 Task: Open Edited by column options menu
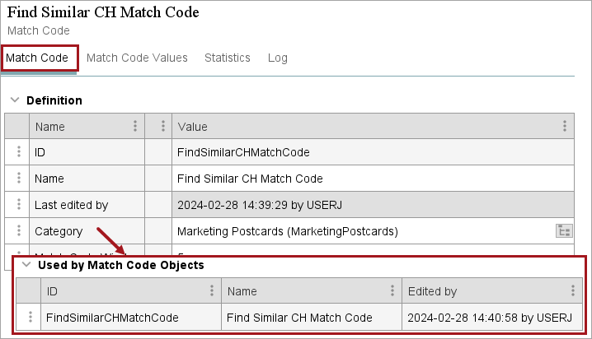coord(573,291)
